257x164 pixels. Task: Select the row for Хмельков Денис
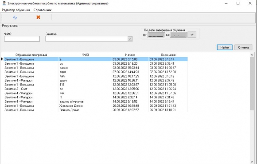(96, 106)
